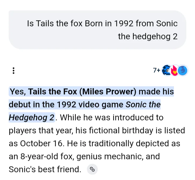This screenshot has height=180, width=195.
Task: Click the "Sonic's best friend." closing text
Action: 45,169
